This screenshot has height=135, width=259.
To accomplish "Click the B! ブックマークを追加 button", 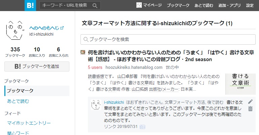I will (37, 66).
